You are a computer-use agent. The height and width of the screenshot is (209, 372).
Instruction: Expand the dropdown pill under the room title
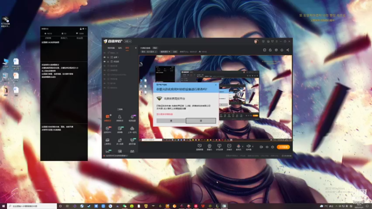(x=166, y=52)
